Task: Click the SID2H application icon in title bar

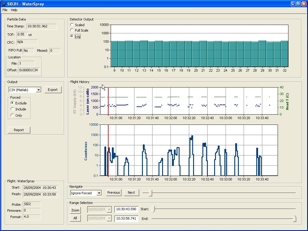Action: tap(4, 4)
